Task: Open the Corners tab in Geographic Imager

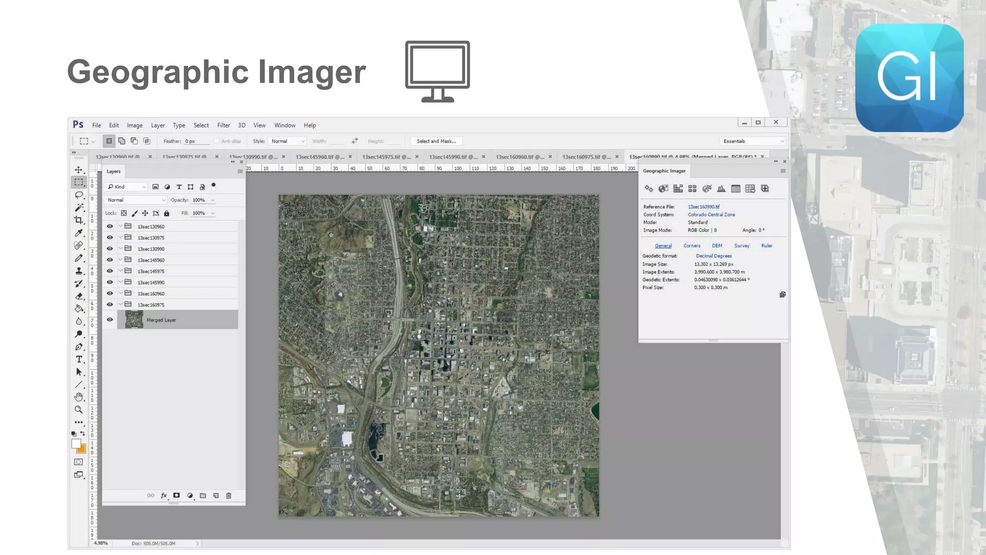Action: click(692, 246)
